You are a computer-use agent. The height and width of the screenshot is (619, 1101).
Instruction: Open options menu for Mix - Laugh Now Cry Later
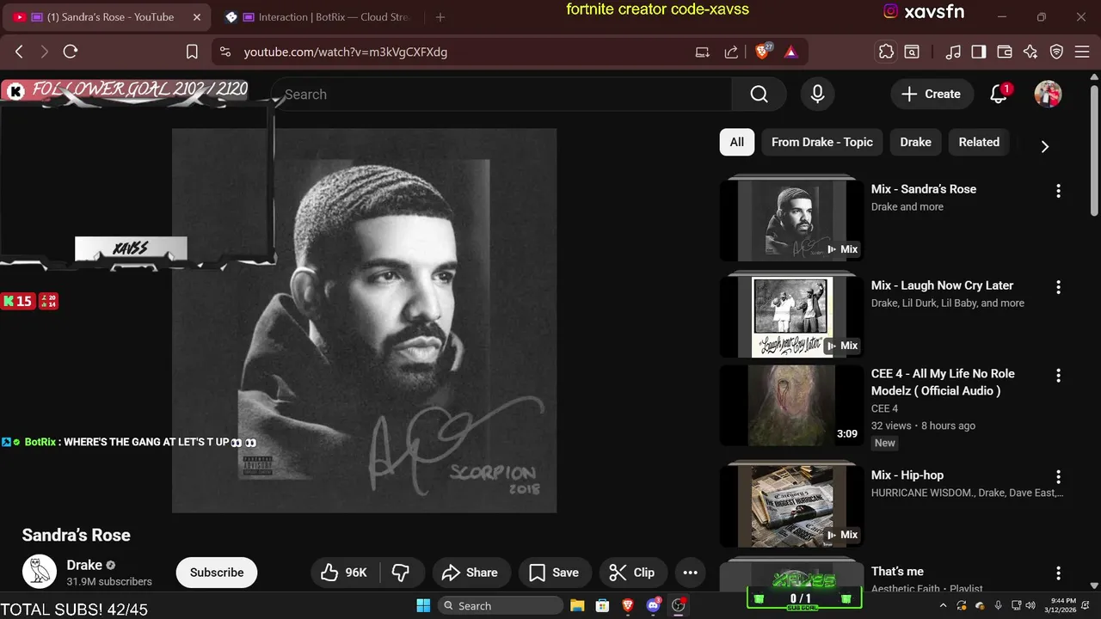[1058, 287]
